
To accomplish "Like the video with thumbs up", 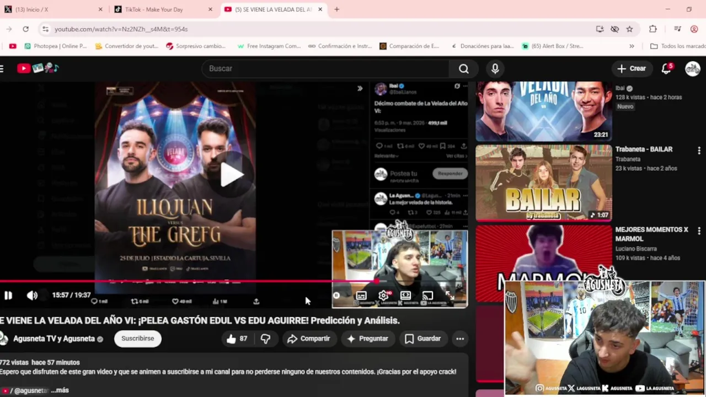I will click(x=237, y=339).
